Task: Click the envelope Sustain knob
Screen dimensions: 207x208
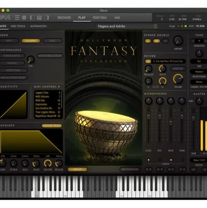Action: coord(48,163)
